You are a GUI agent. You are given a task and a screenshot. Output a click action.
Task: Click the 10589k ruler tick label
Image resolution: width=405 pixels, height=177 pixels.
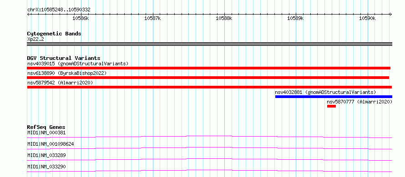(x=296, y=18)
